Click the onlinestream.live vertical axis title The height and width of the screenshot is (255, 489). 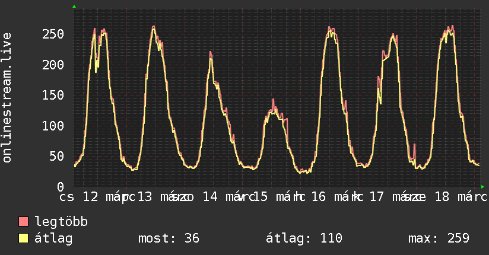(x=7, y=98)
